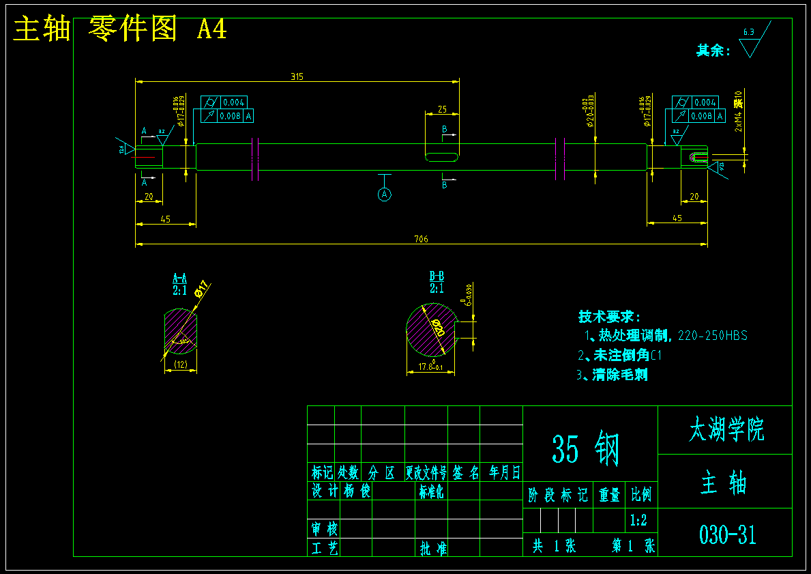Select the designer name 杨俊

[357, 490]
